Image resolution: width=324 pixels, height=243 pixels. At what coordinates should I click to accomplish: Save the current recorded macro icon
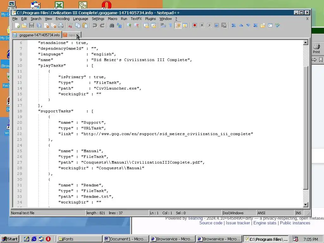point(224,25)
